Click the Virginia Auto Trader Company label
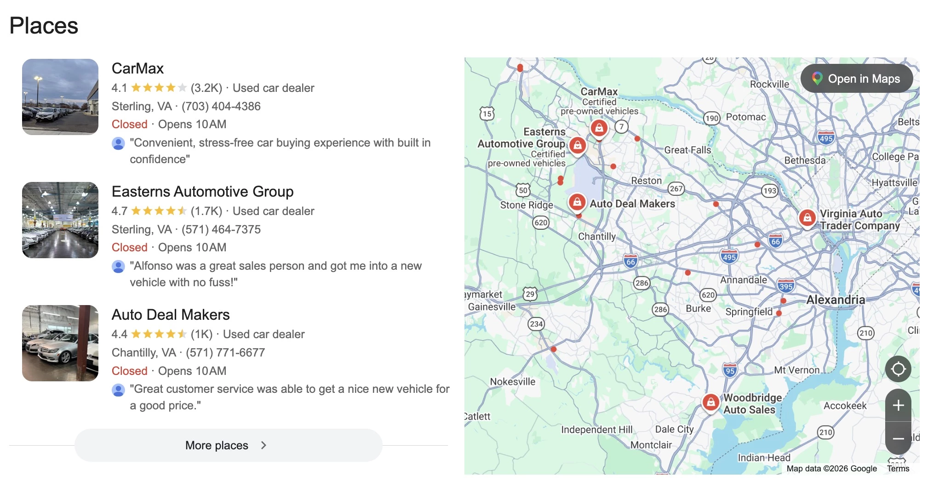 pyautogui.click(x=860, y=220)
